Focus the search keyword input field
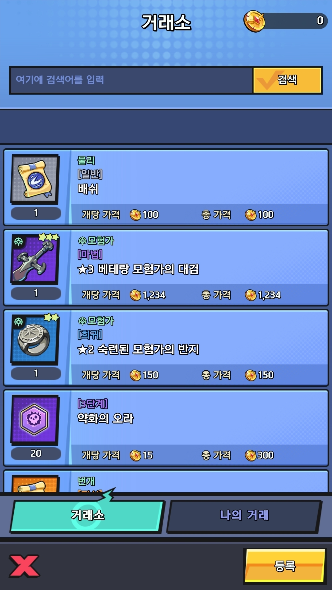 [131, 80]
